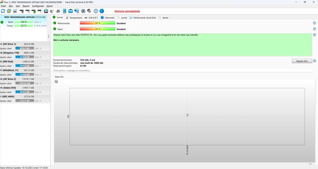This screenshot has width=318, height=169.
Task: Open the Ajutor menu
Action: tap(50, 6)
